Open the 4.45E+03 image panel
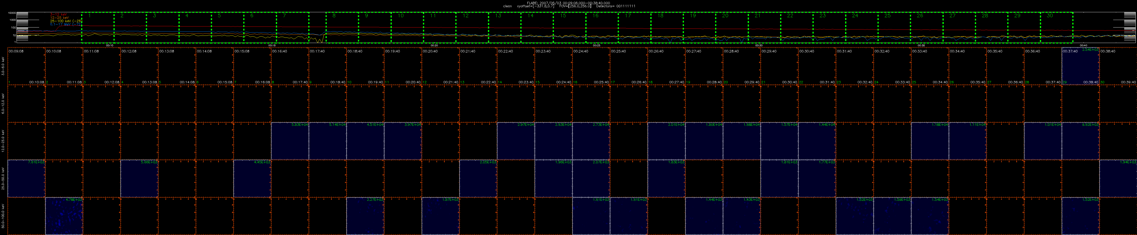This screenshot has width=1137, height=235. (x=252, y=178)
